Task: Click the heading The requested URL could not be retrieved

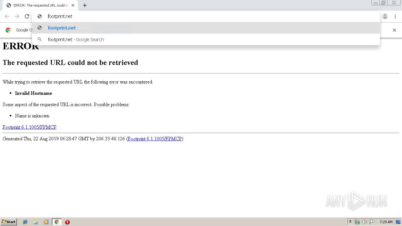Action: click(70, 62)
